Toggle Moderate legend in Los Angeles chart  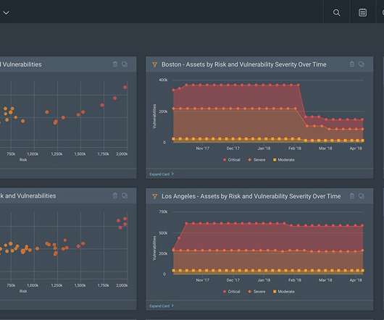(x=284, y=292)
